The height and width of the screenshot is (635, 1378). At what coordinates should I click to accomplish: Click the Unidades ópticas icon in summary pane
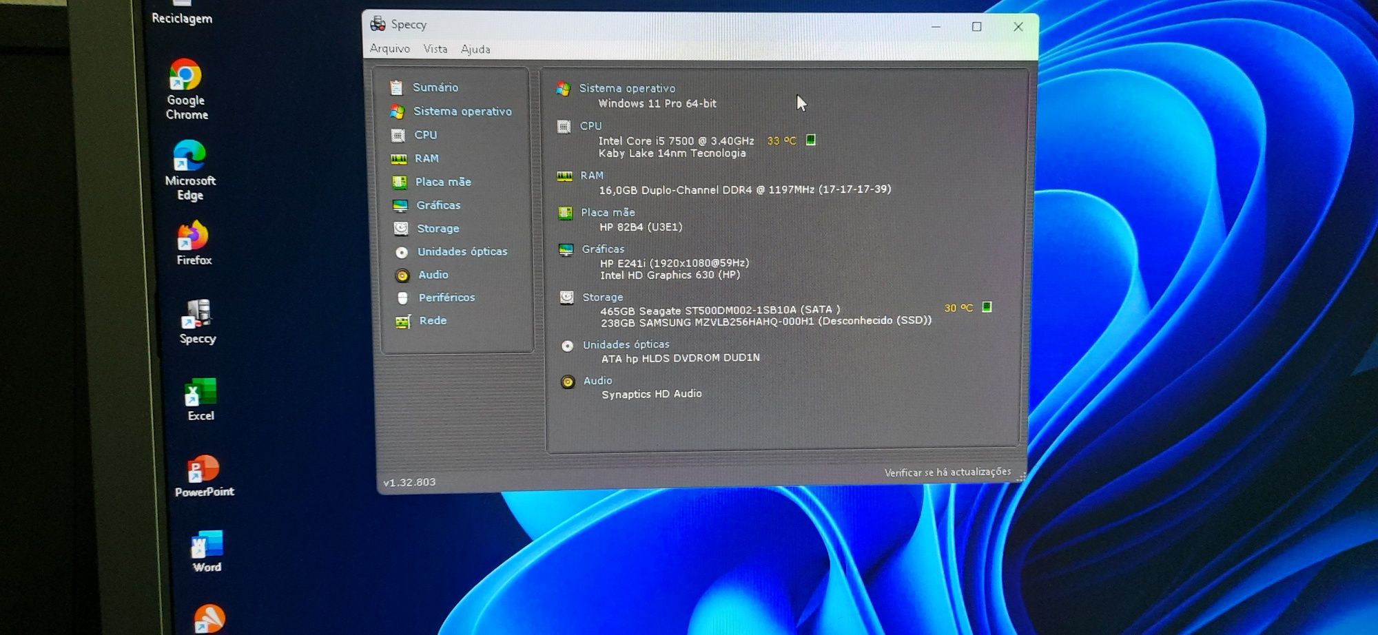568,346
